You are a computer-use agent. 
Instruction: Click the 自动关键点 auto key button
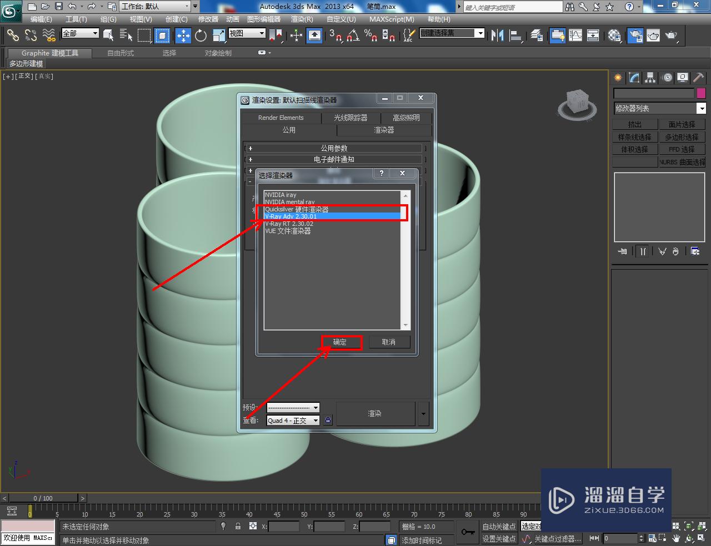[498, 527]
